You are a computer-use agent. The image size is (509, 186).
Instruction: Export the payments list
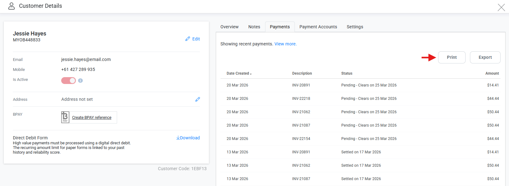click(x=485, y=57)
